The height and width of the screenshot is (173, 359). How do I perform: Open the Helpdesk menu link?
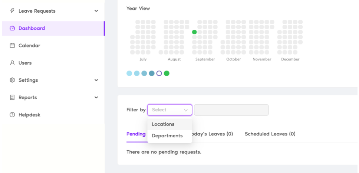tap(29, 115)
